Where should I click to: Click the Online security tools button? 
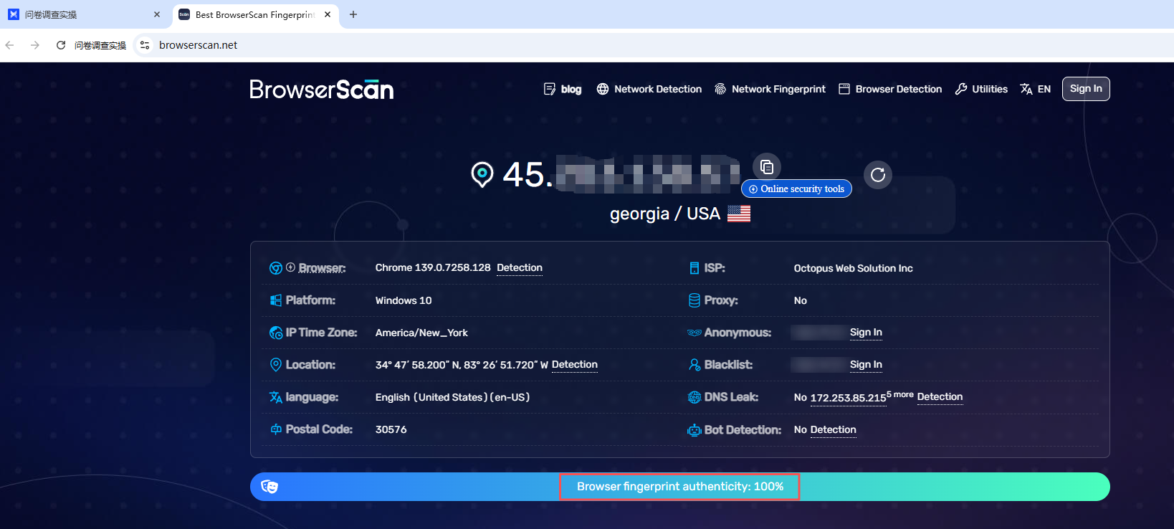(x=796, y=189)
